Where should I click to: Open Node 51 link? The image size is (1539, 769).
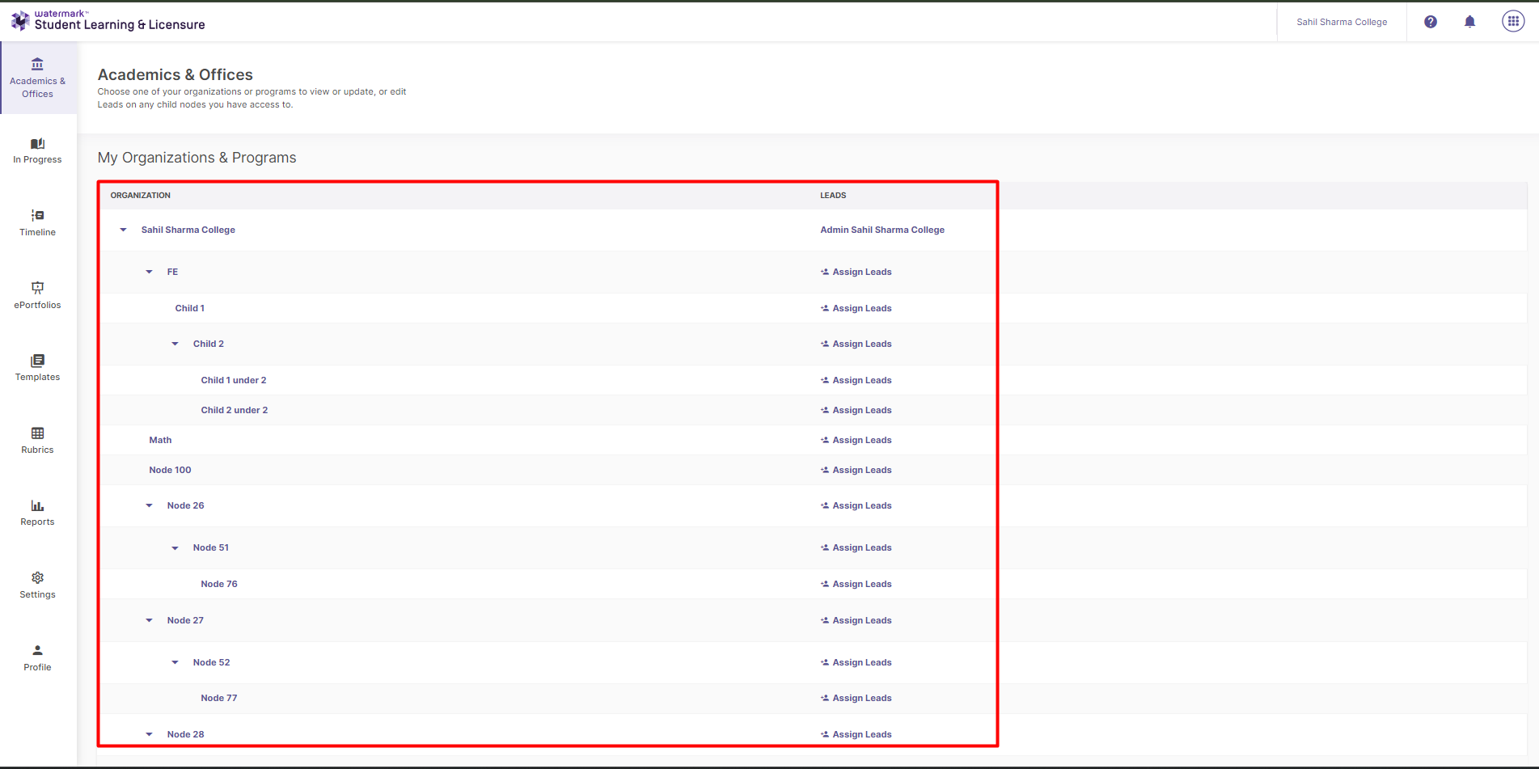[x=211, y=547]
